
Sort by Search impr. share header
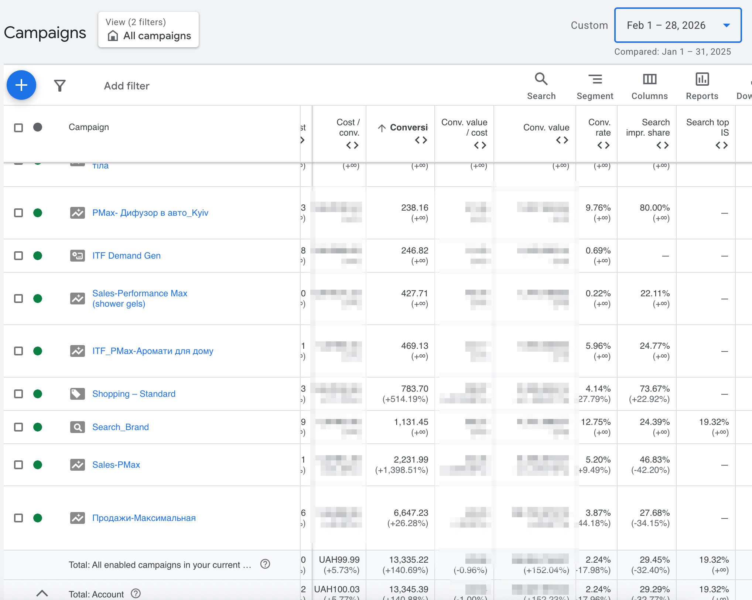(648, 127)
